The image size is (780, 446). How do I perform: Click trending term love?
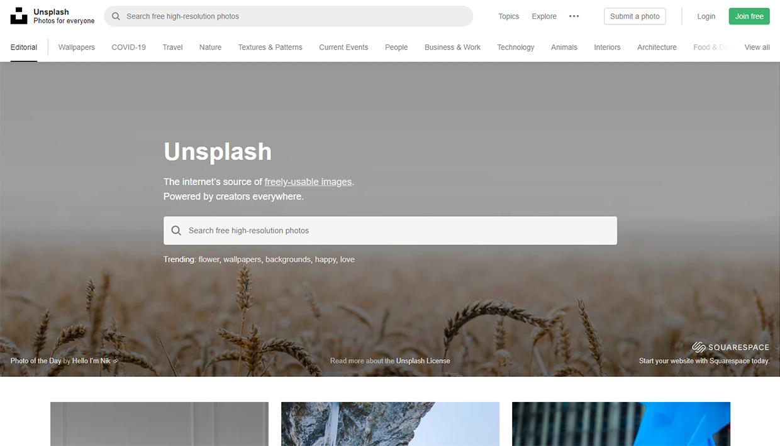pos(347,259)
